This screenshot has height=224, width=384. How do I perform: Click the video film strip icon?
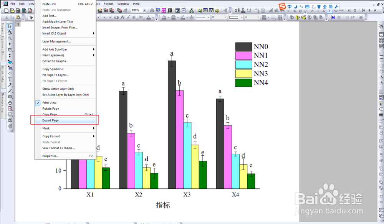pyautogui.click(x=169, y=10)
